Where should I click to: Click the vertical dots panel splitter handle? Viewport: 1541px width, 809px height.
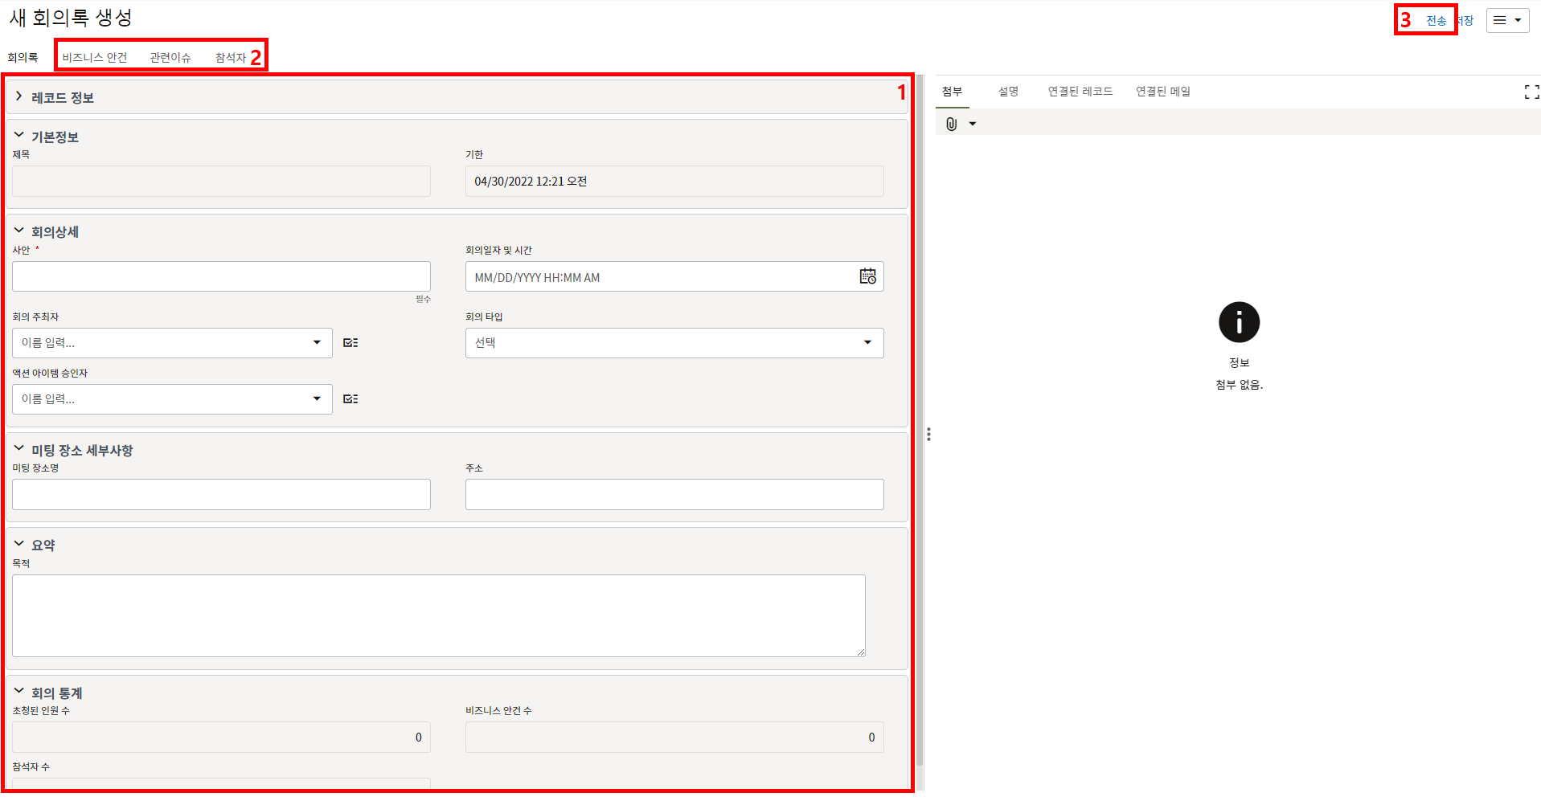(x=928, y=435)
